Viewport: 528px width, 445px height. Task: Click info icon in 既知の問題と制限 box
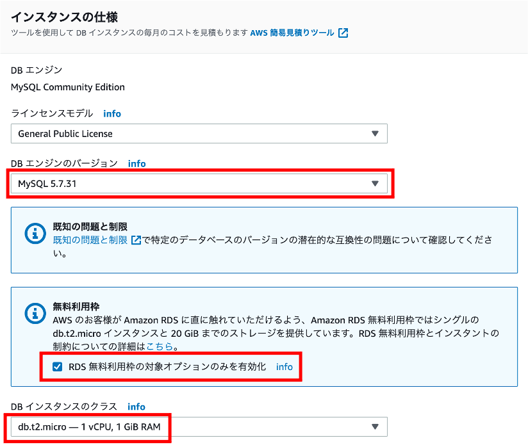[35, 233]
